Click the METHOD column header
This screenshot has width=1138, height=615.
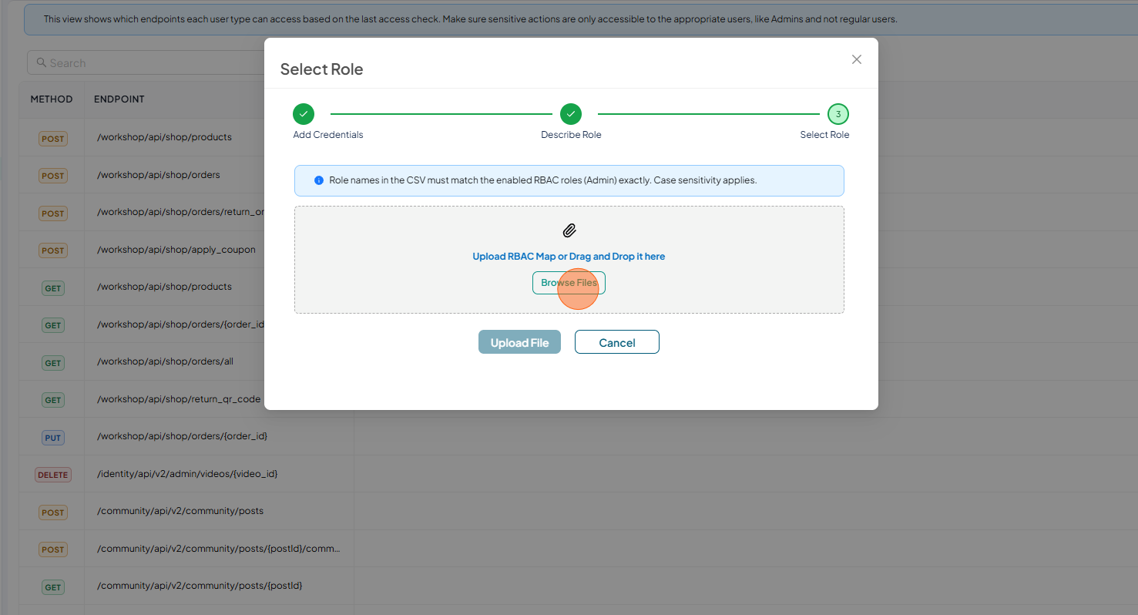pyautogui.click(x=52, y=99)
